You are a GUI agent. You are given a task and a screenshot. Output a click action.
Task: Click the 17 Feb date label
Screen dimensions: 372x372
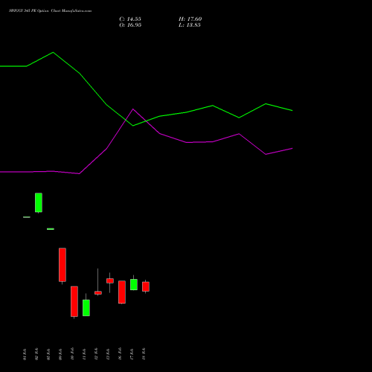(x=132, y=354)
